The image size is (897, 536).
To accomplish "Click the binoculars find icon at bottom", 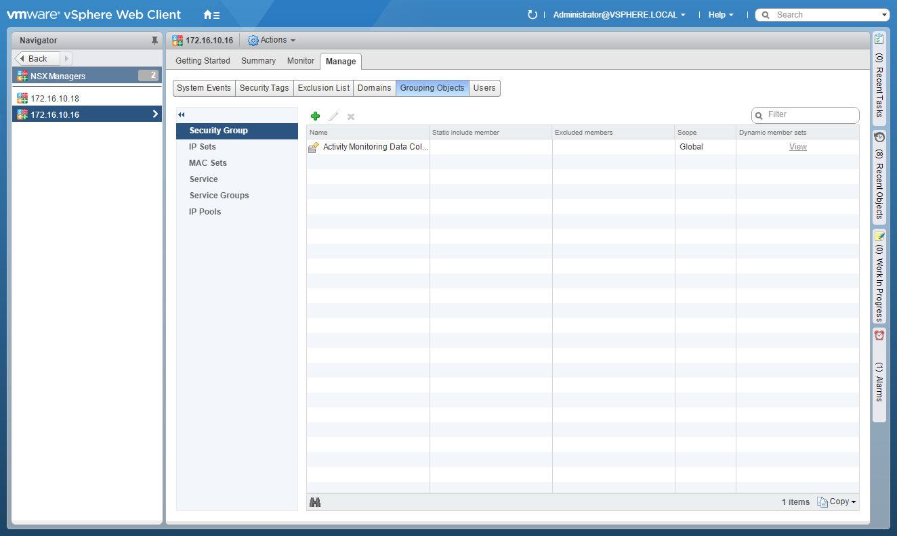I will [315, 502].
